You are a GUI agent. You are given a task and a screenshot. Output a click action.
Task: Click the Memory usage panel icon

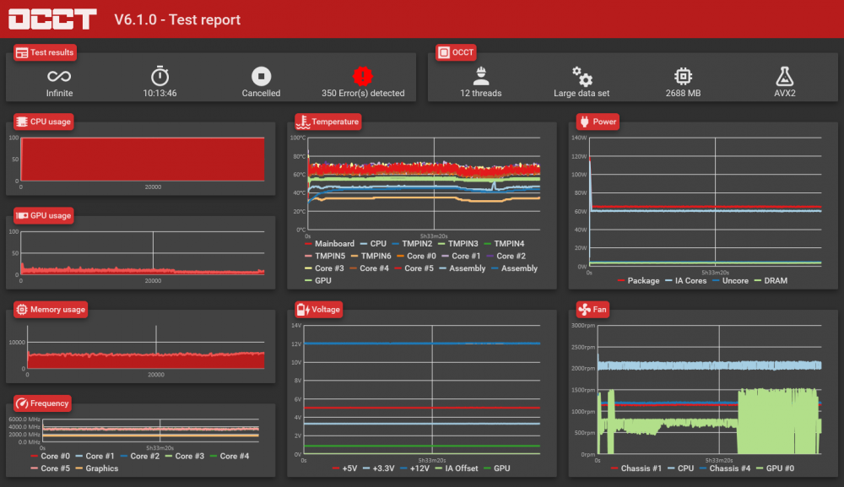[x=22, y=310]
